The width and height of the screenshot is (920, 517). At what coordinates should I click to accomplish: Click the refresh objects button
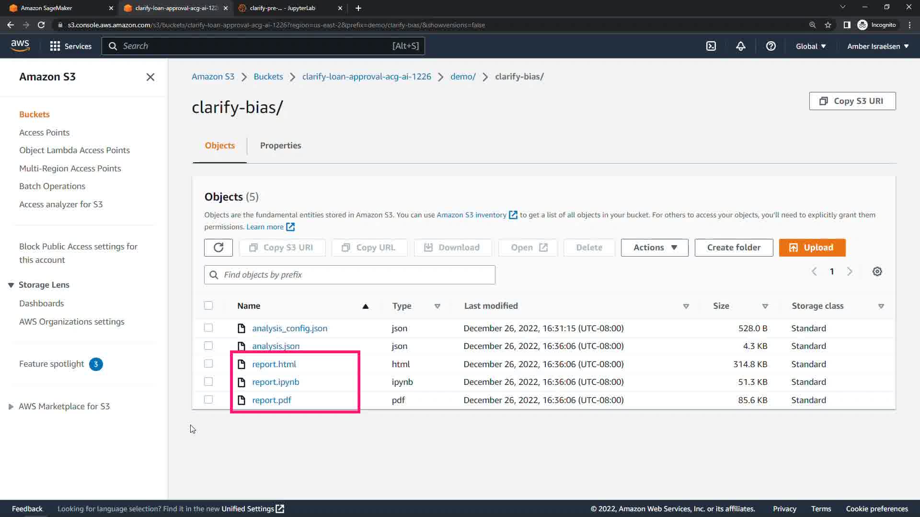click(x=218, y=247)
